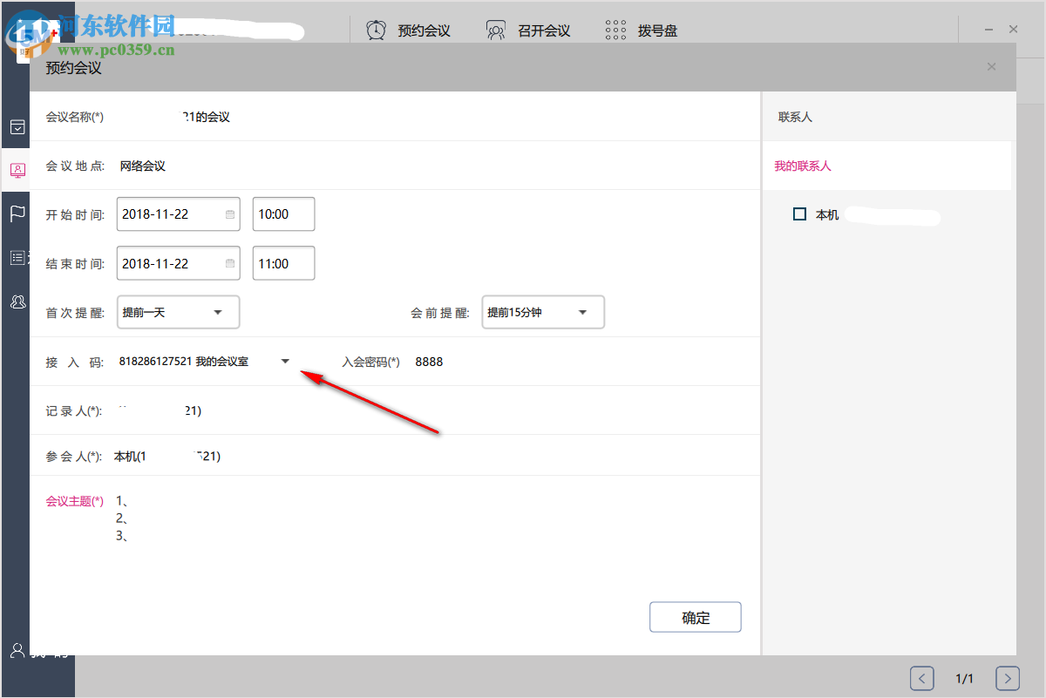
Task: Click the start date field 2018-11-22
Action: (179, 214)
